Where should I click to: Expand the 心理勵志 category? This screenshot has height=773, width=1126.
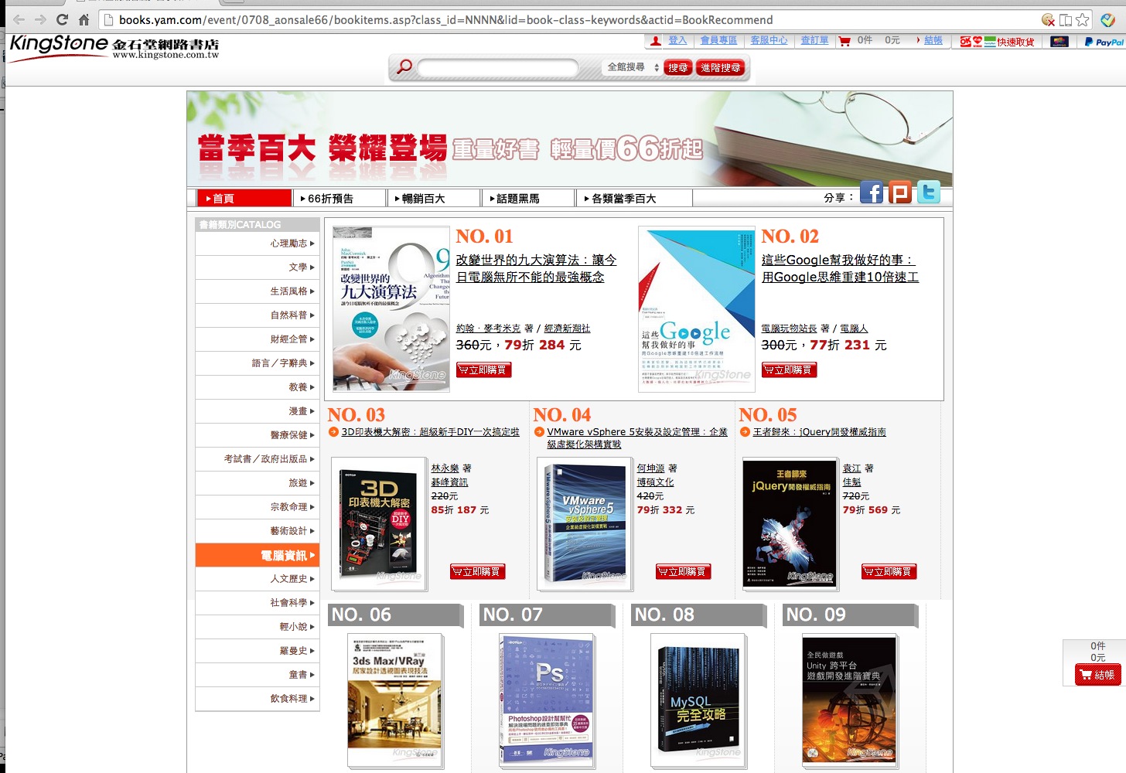click(x=258, y=243)
